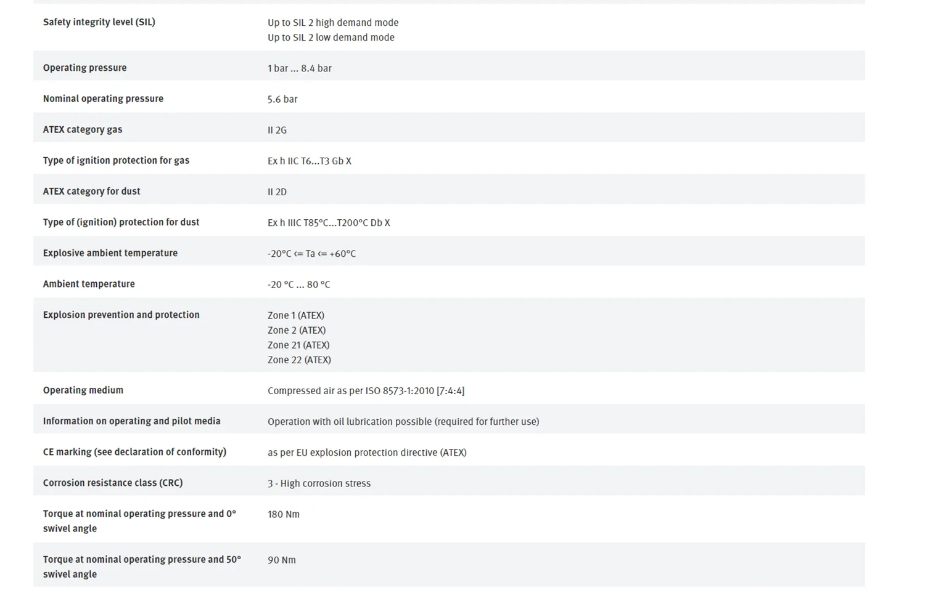Viewport: 925px width, 593px height.
Task: Click the ATEX category for dust label
Action: 91,191
